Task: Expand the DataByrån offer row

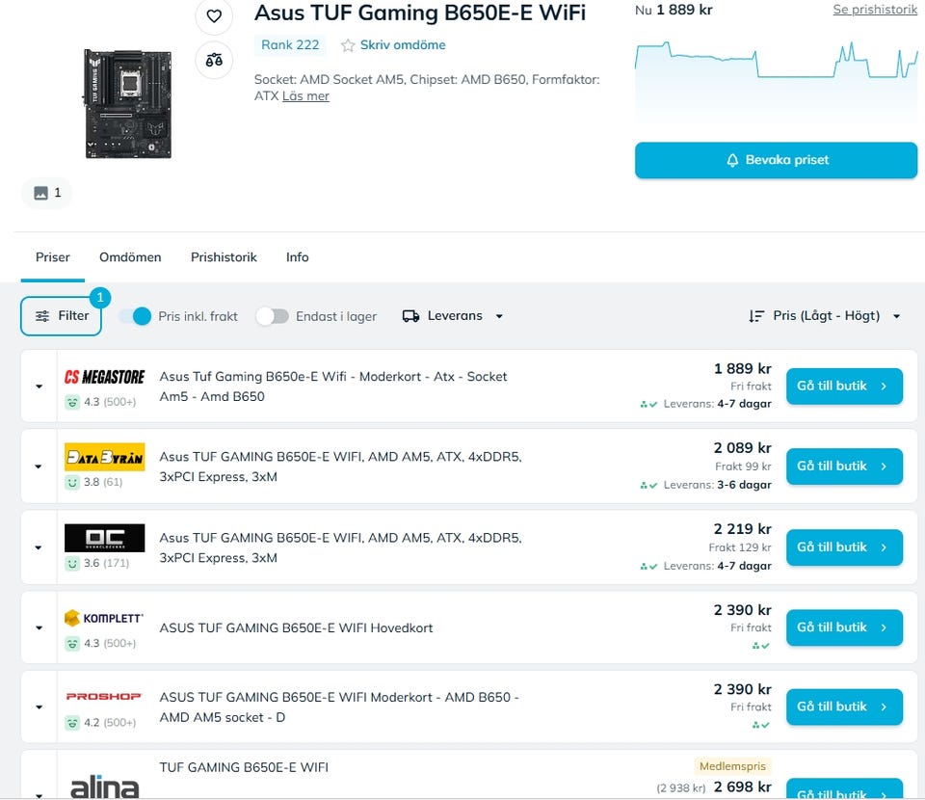Action: (x=39, y=467)
